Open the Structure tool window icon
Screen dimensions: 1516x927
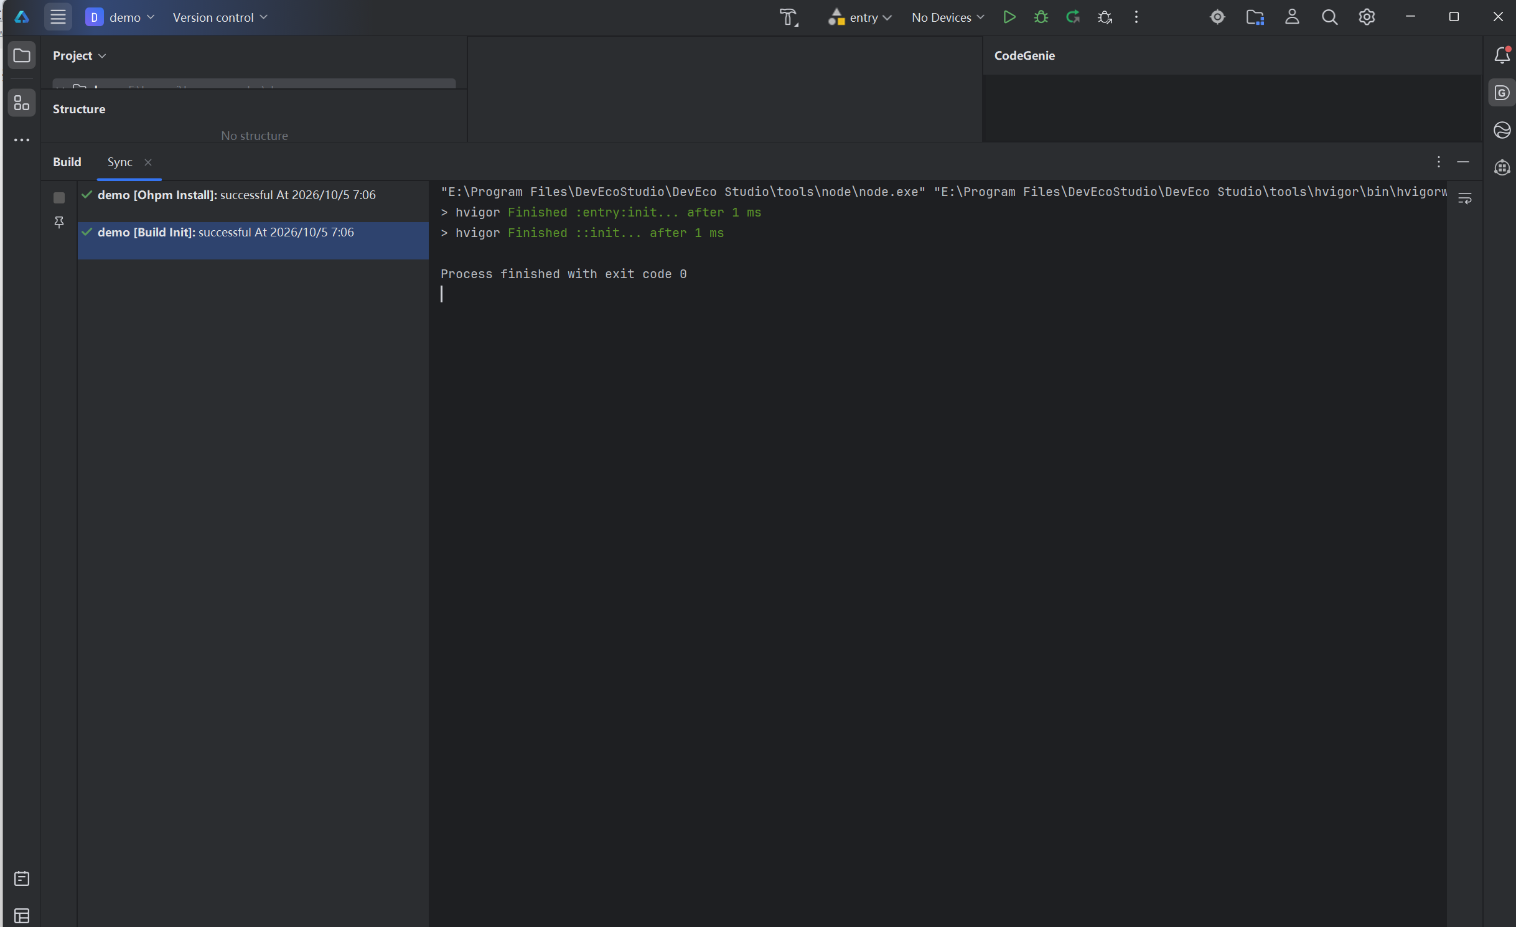22,103
